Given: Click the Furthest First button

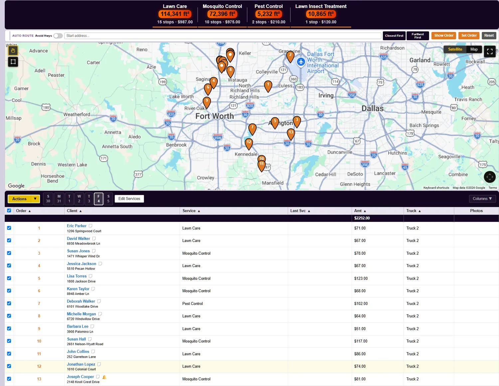Looking at the screenshot, I should 418,36.
